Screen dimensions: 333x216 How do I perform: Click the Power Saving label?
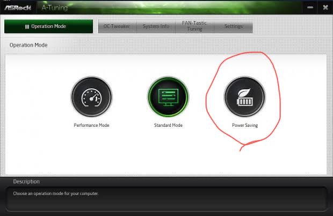(x=245, y=125)
